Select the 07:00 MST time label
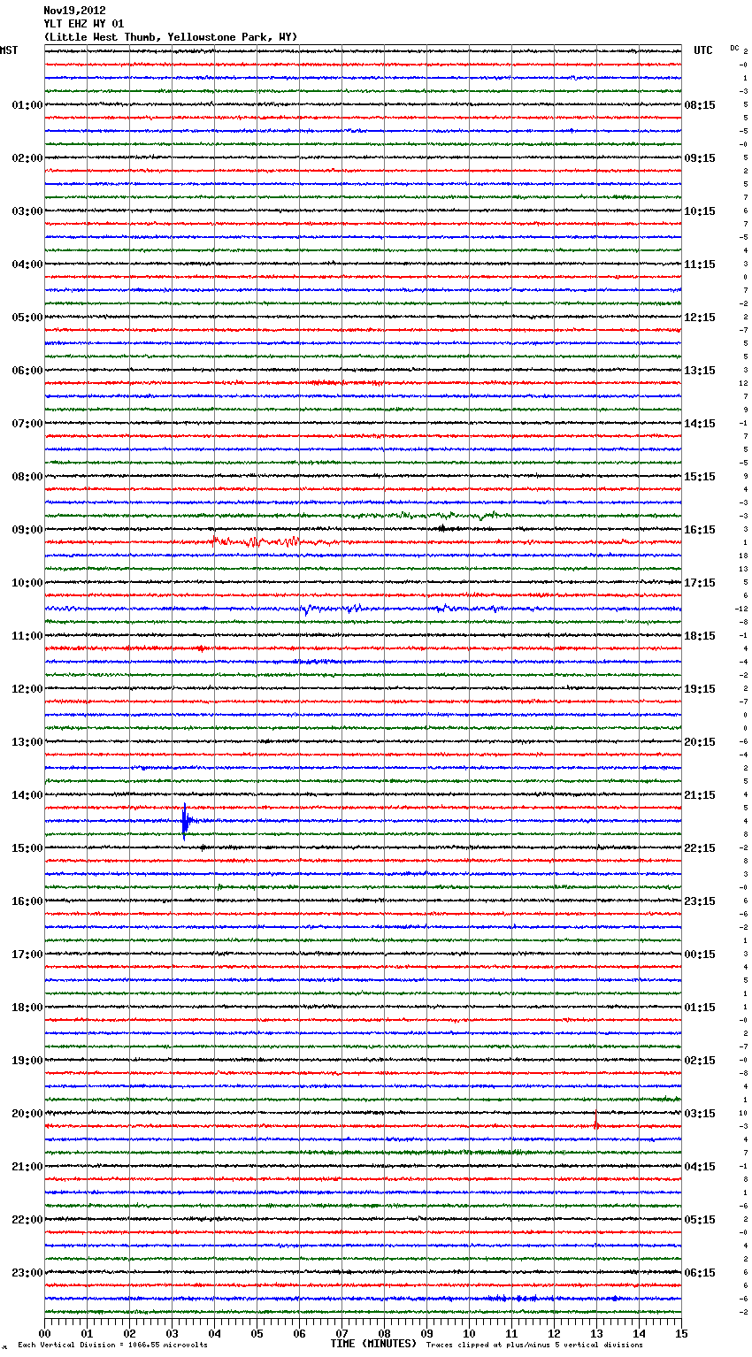 [x=27, y=424]
